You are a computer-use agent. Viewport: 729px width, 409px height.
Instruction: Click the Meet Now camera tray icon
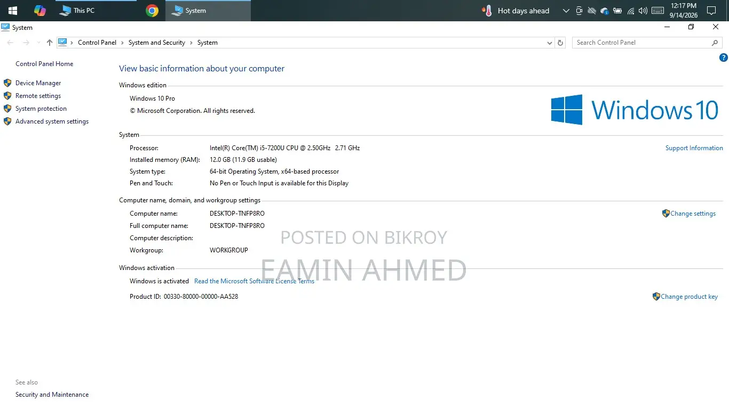(579, 11)
